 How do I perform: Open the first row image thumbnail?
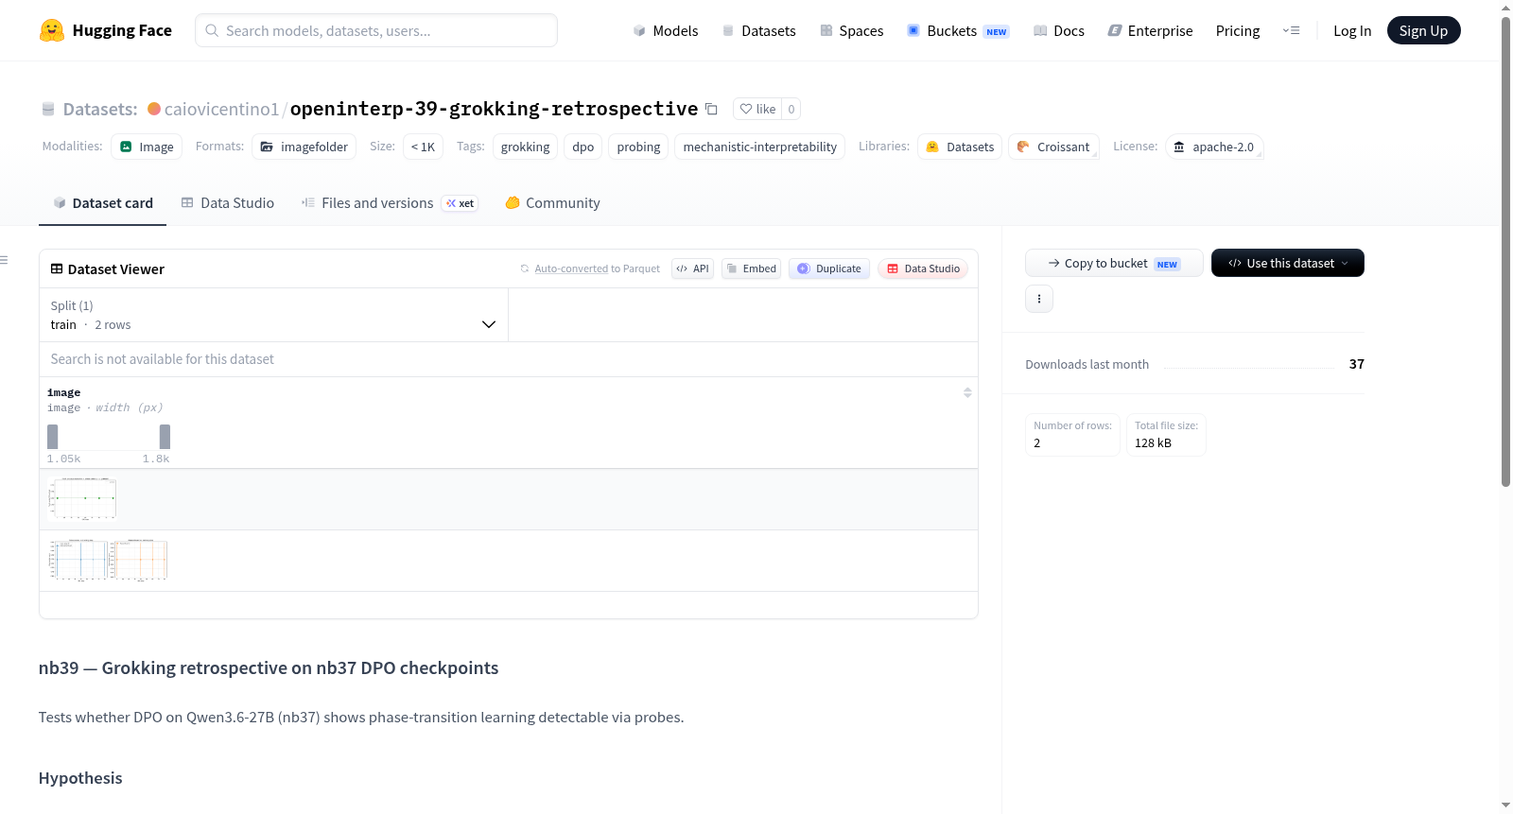pyautogui.click(x=82, y=499)
